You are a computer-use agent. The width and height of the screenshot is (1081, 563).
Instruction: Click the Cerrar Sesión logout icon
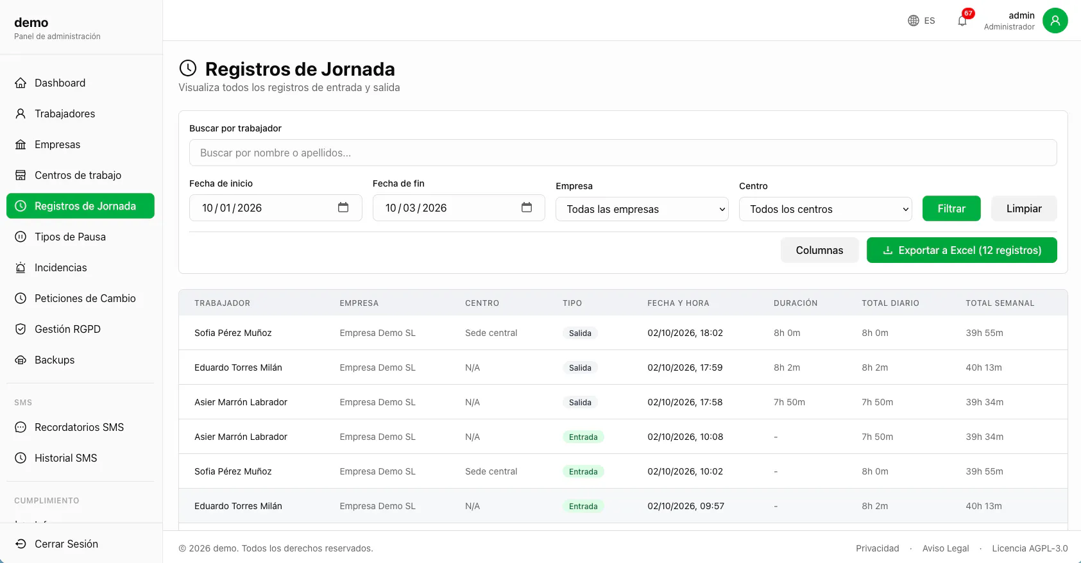coord(21,544)
